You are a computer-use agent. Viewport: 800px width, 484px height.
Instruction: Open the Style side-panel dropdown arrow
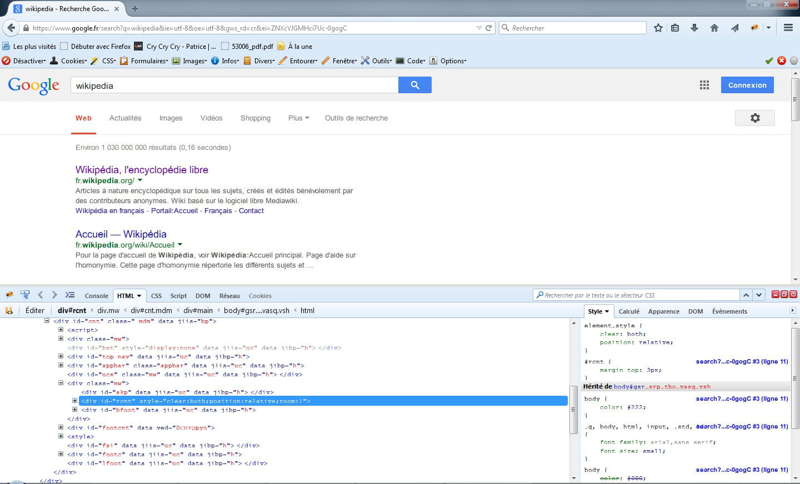[607, 311]
